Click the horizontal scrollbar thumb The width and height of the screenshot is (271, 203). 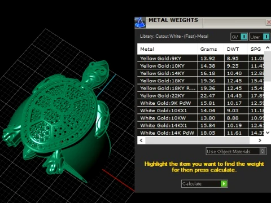pyautogui.click(x=198, y=140)
